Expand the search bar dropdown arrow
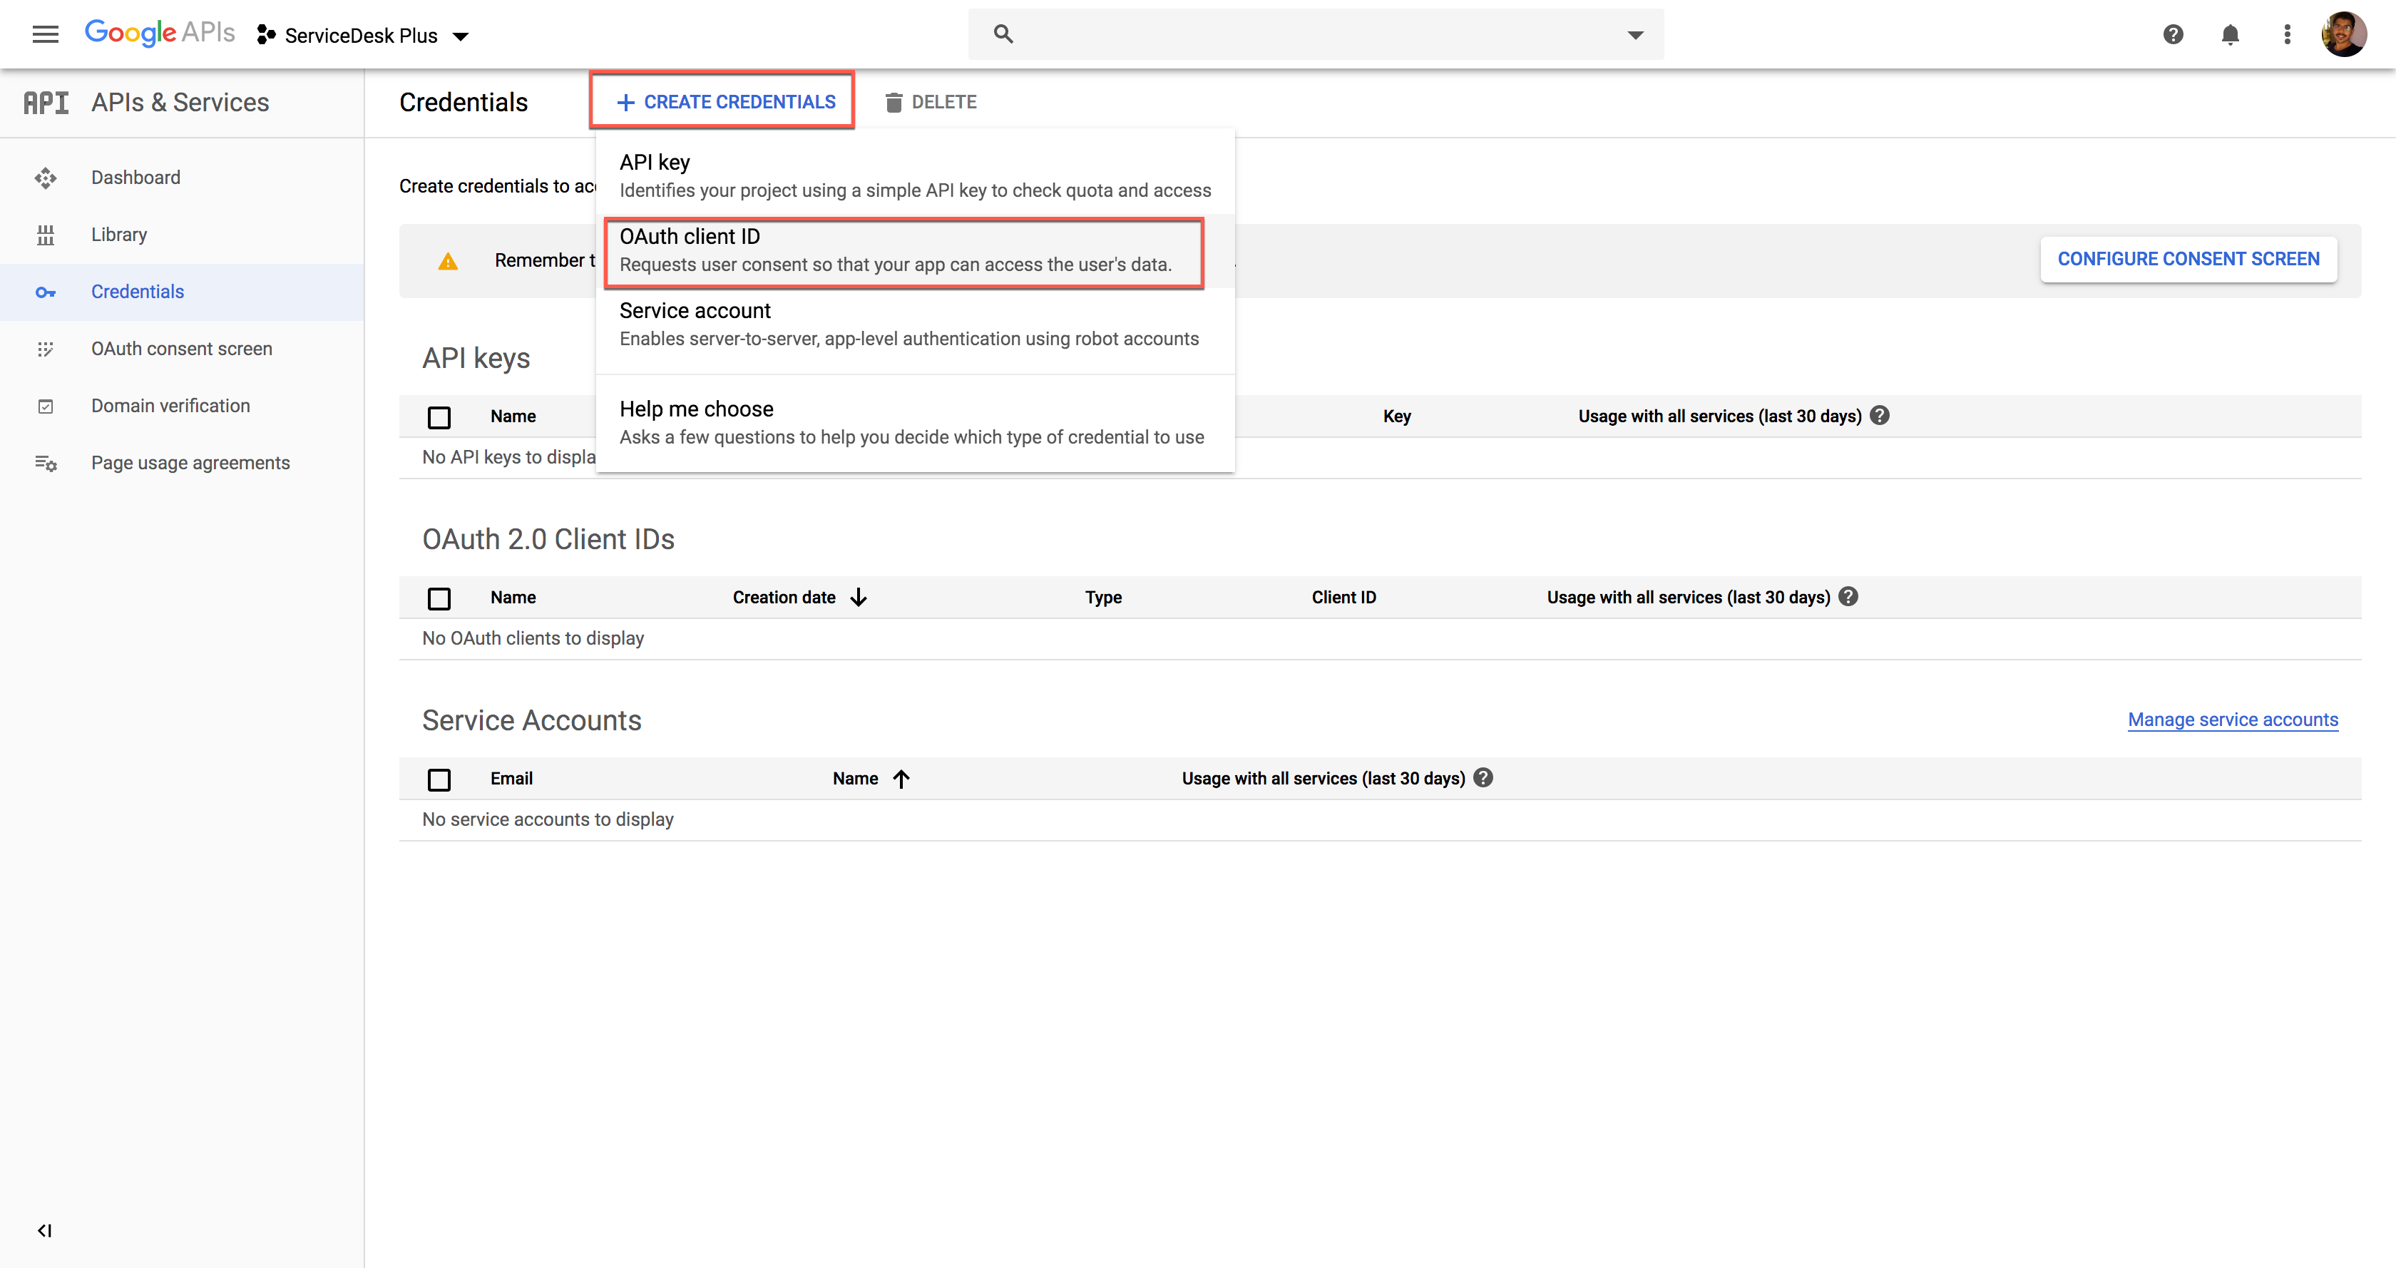Screen dimensions: 2396x1268 [x=1635, y=34]
